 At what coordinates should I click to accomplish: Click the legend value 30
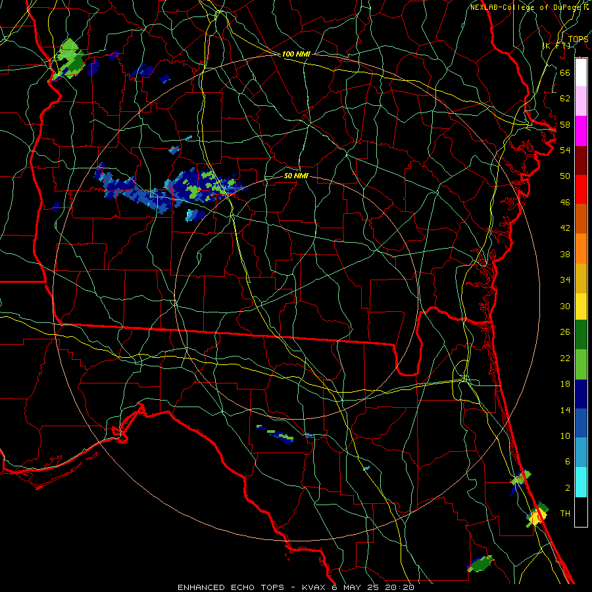(565, 306)
